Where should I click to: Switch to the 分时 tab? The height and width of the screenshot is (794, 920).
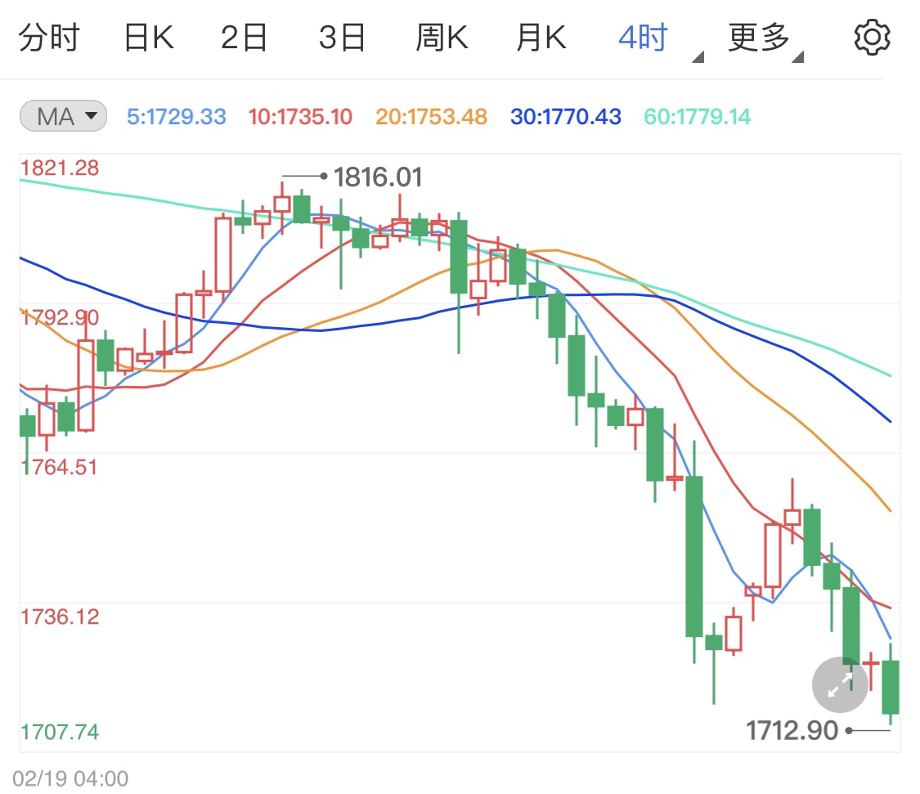coord(49,38)
